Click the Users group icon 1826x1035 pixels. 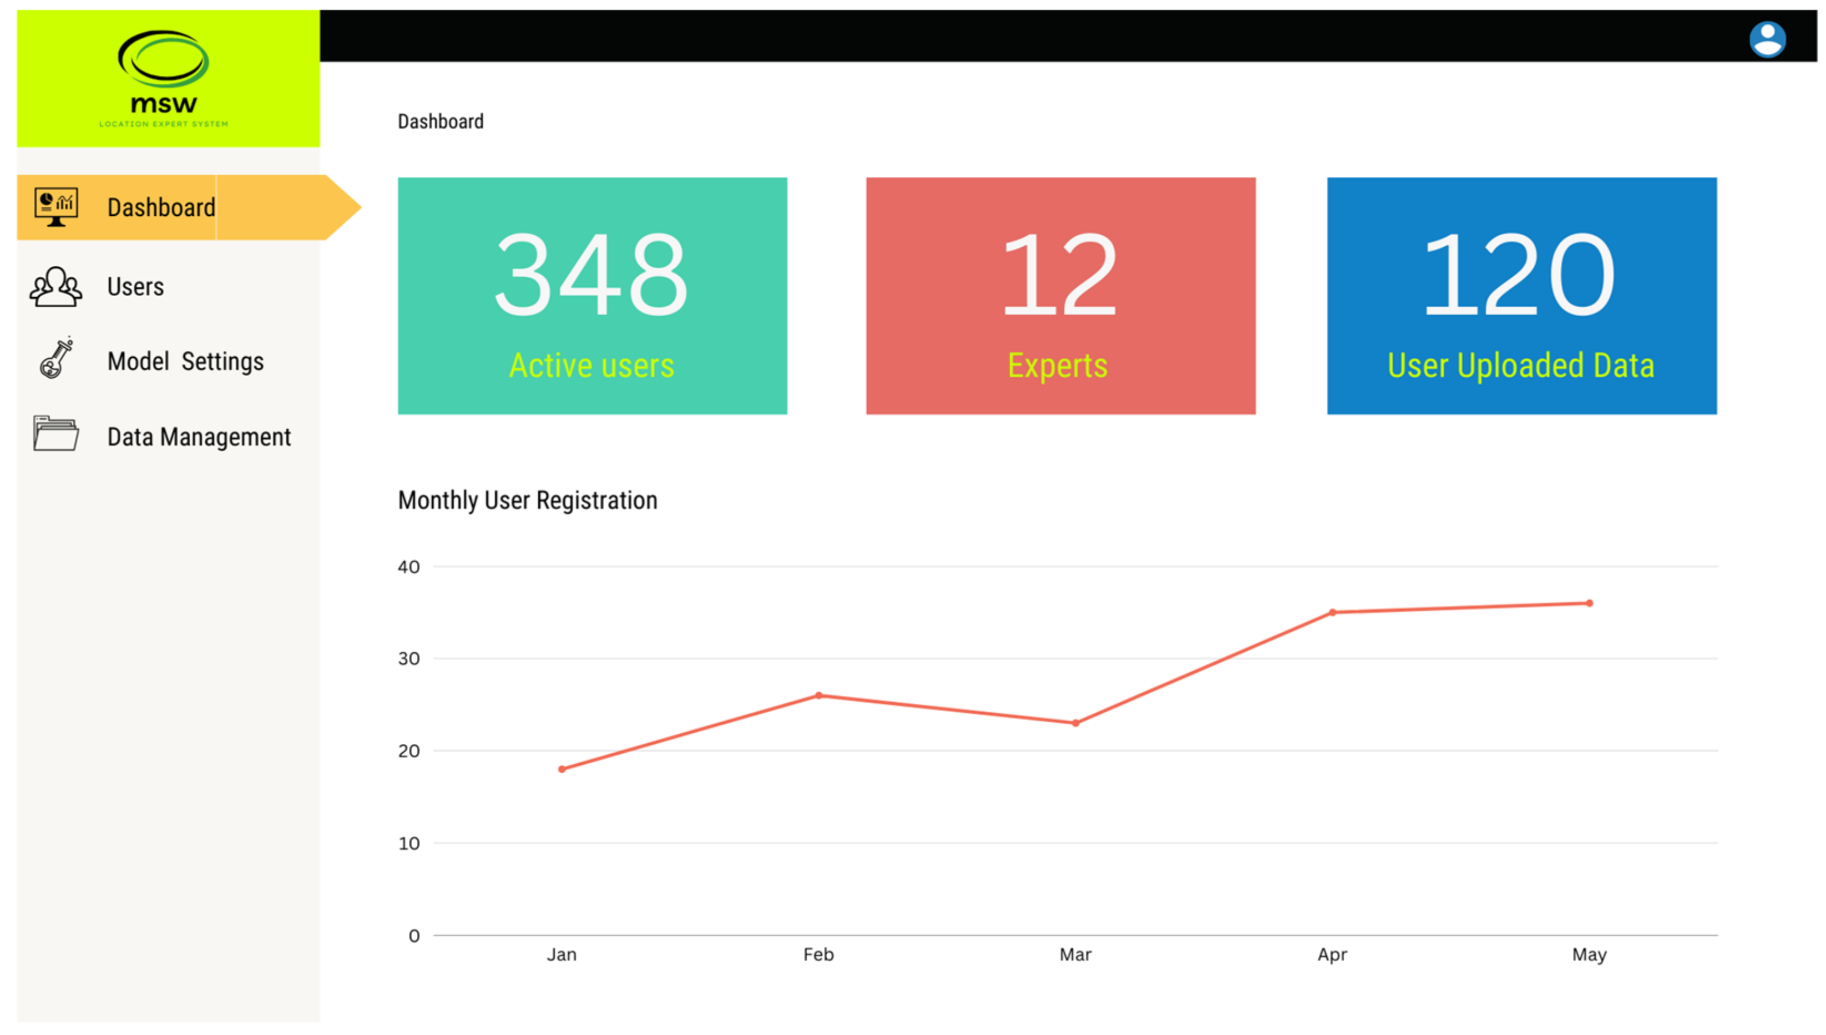[55, 286]
